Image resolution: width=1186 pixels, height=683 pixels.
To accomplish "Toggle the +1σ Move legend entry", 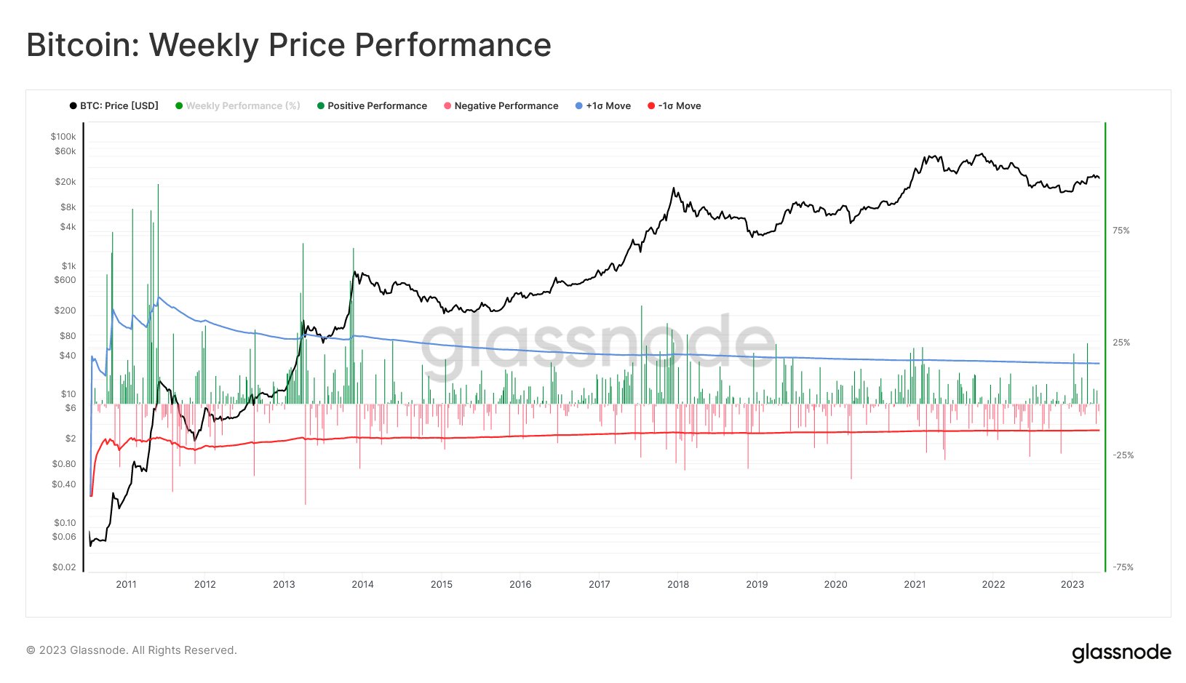I will pos(603,106).
